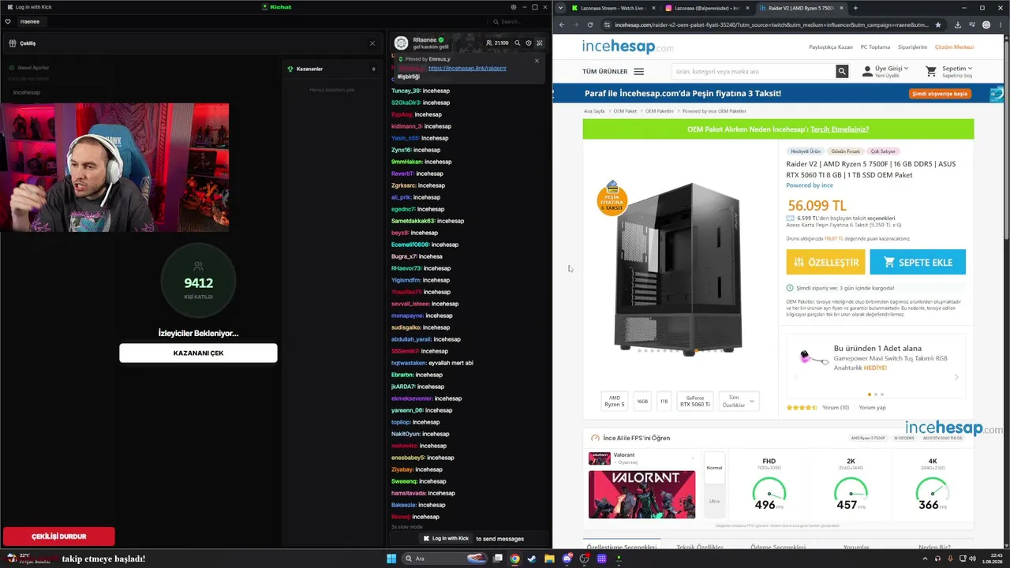Image resolution: width=1010 pixels, height=568 pixels.
Task: Click the incehesap.com logo
Action: 627,47
